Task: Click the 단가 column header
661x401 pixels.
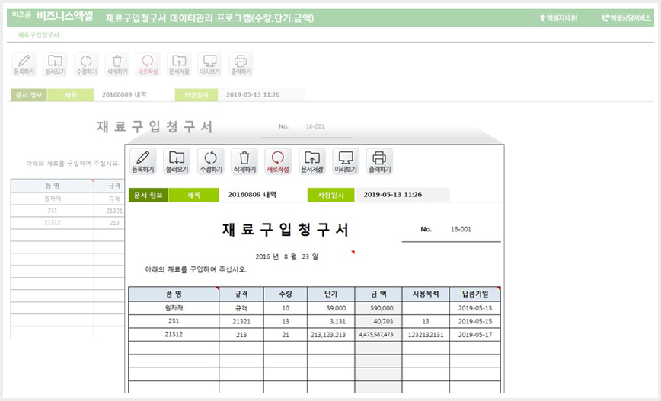Action: (331, 294)
